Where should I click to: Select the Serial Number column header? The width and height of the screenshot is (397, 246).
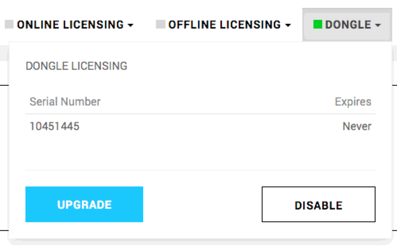(65, 102)
